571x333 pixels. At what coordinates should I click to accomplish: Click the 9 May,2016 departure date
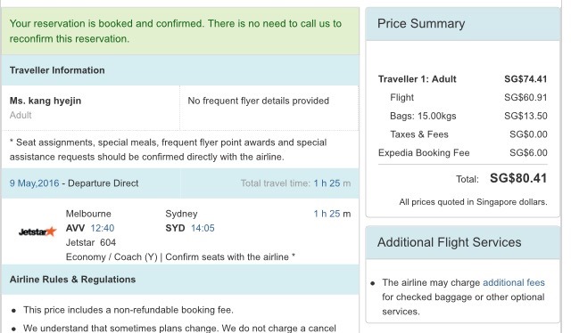[x=34, y=183]
